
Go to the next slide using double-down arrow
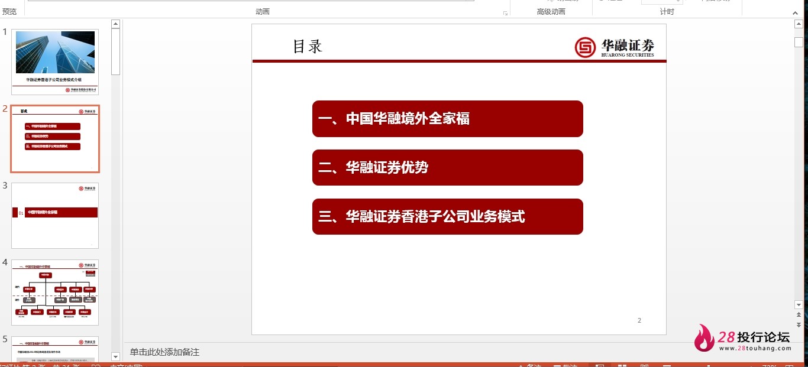tap(799, 325)
